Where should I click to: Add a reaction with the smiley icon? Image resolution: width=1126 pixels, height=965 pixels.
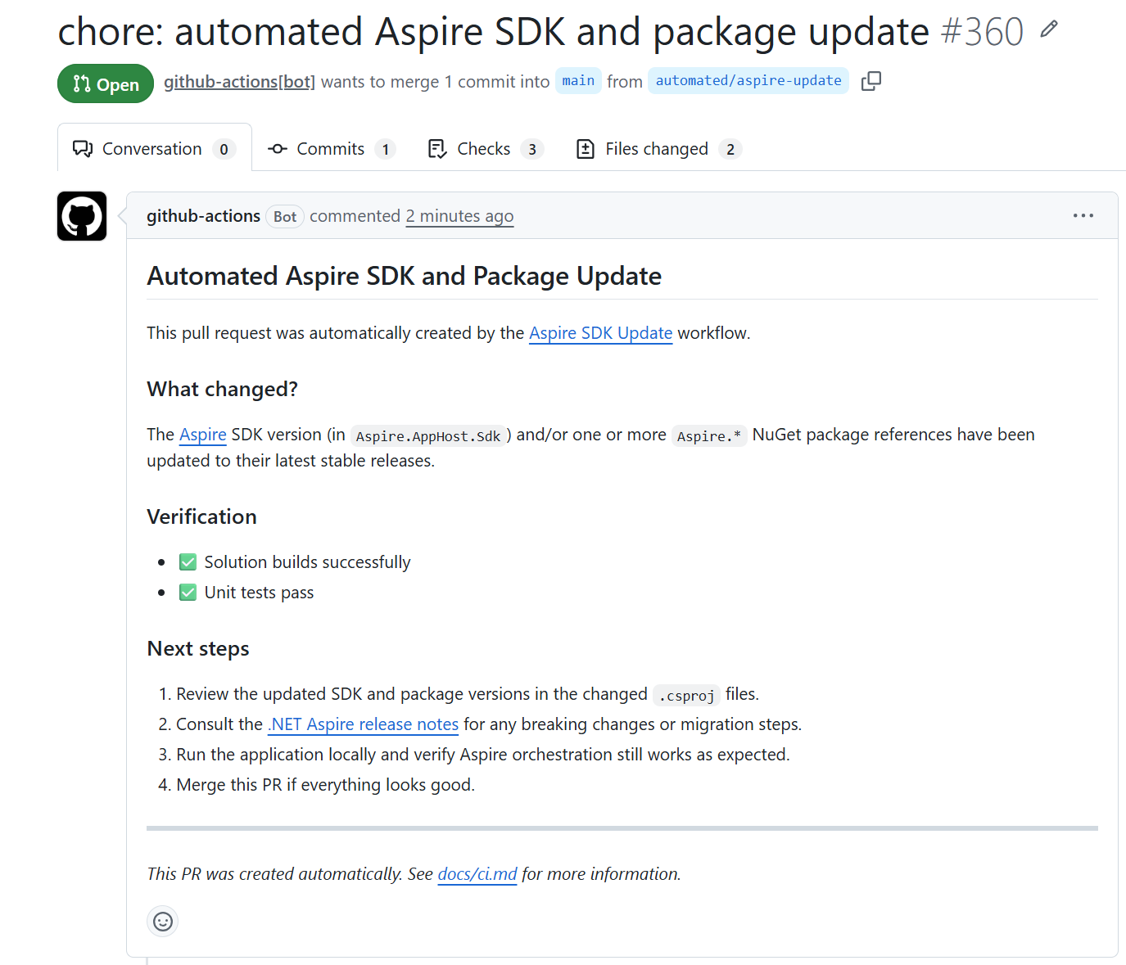pyautogui.click(x=163, y=922)
